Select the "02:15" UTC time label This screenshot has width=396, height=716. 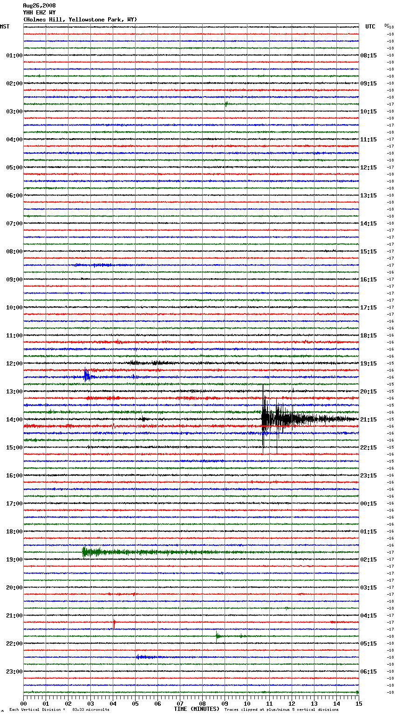(x=369, y=560)
